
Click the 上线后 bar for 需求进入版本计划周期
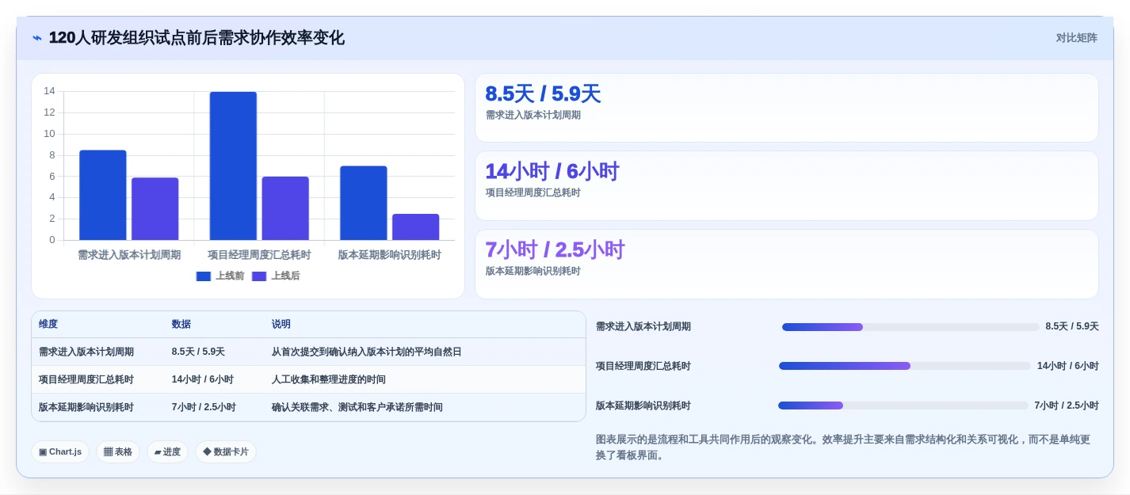(x=155, y=209)
